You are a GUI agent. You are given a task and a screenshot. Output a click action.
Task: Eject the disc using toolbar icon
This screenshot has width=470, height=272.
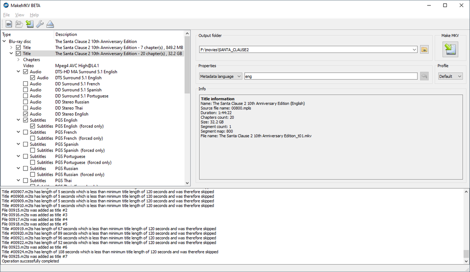[50, 24]
